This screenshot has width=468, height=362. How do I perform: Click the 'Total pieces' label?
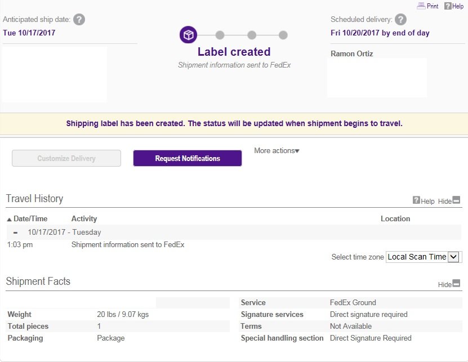tap(28, 326)
